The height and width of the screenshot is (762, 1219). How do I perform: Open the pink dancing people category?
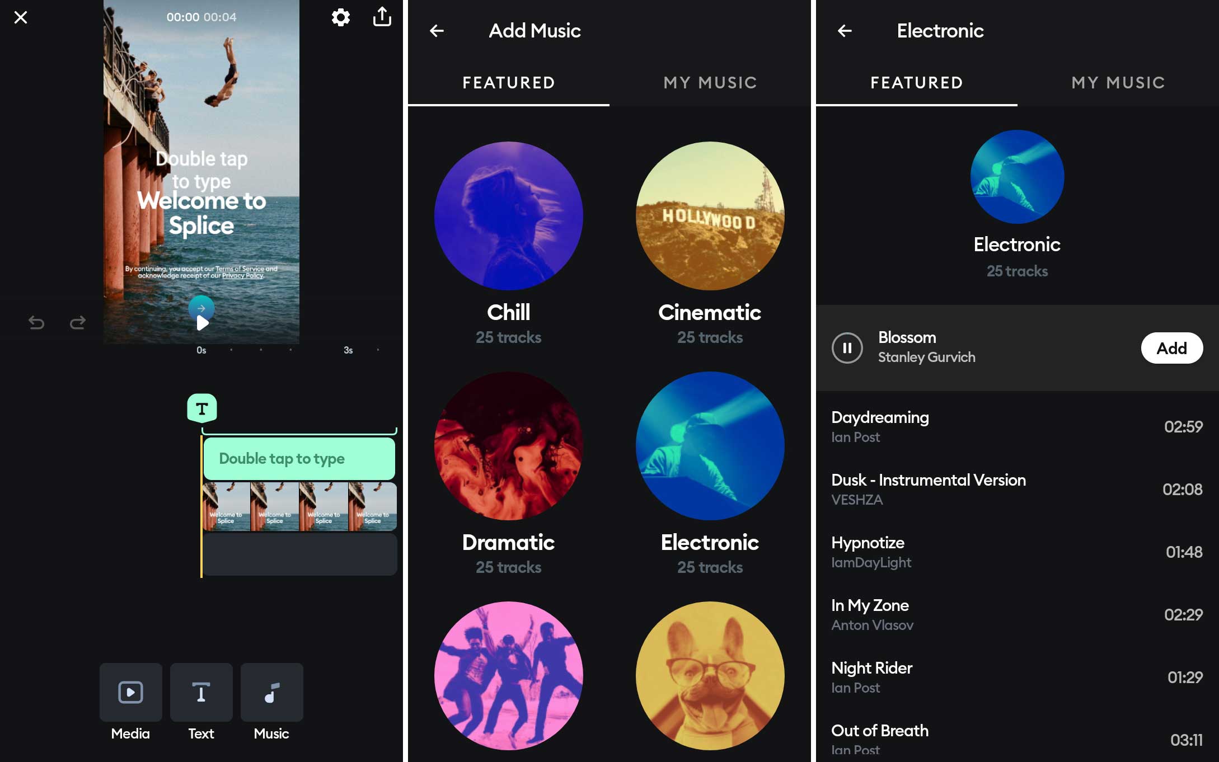pos(508,676)
